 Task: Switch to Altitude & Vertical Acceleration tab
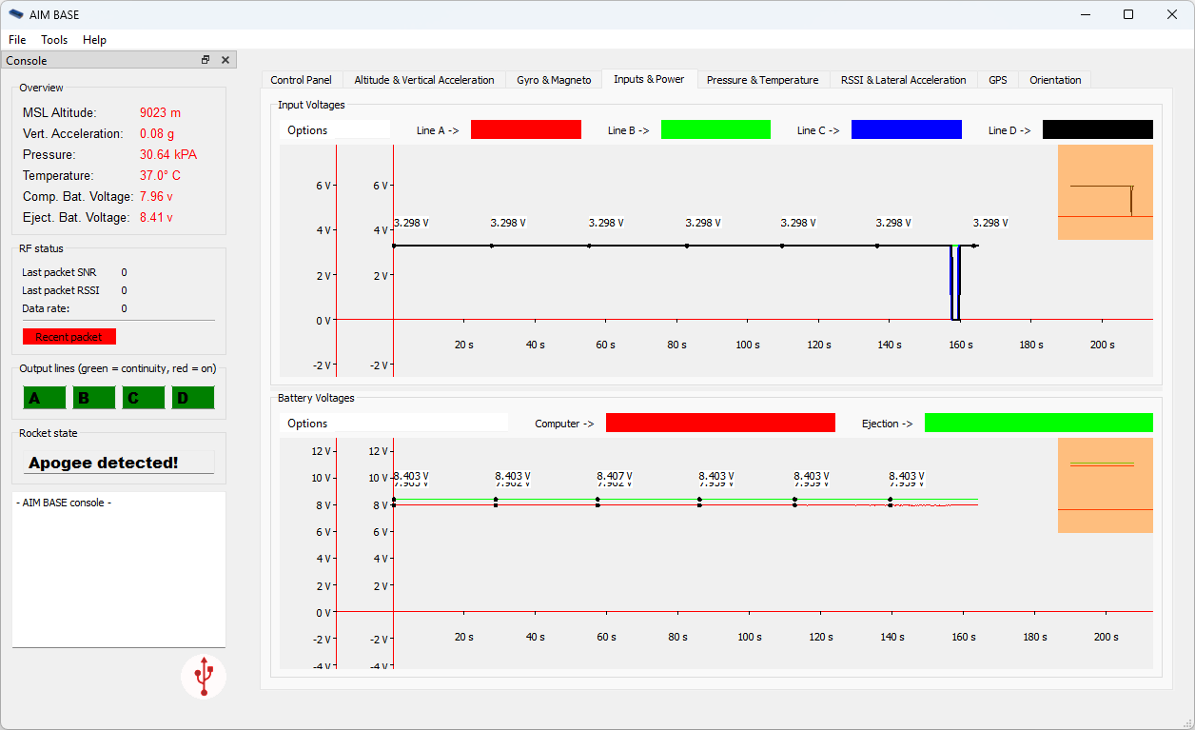(x=424, y=80)
